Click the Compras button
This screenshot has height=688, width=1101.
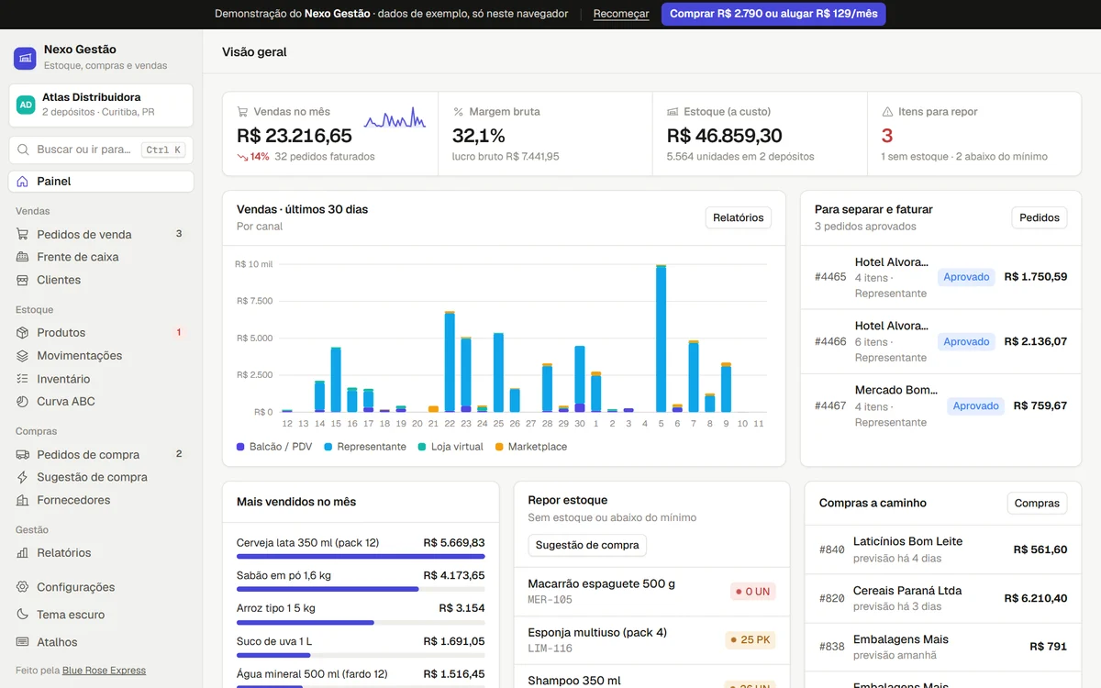(x=1038, y=503)
